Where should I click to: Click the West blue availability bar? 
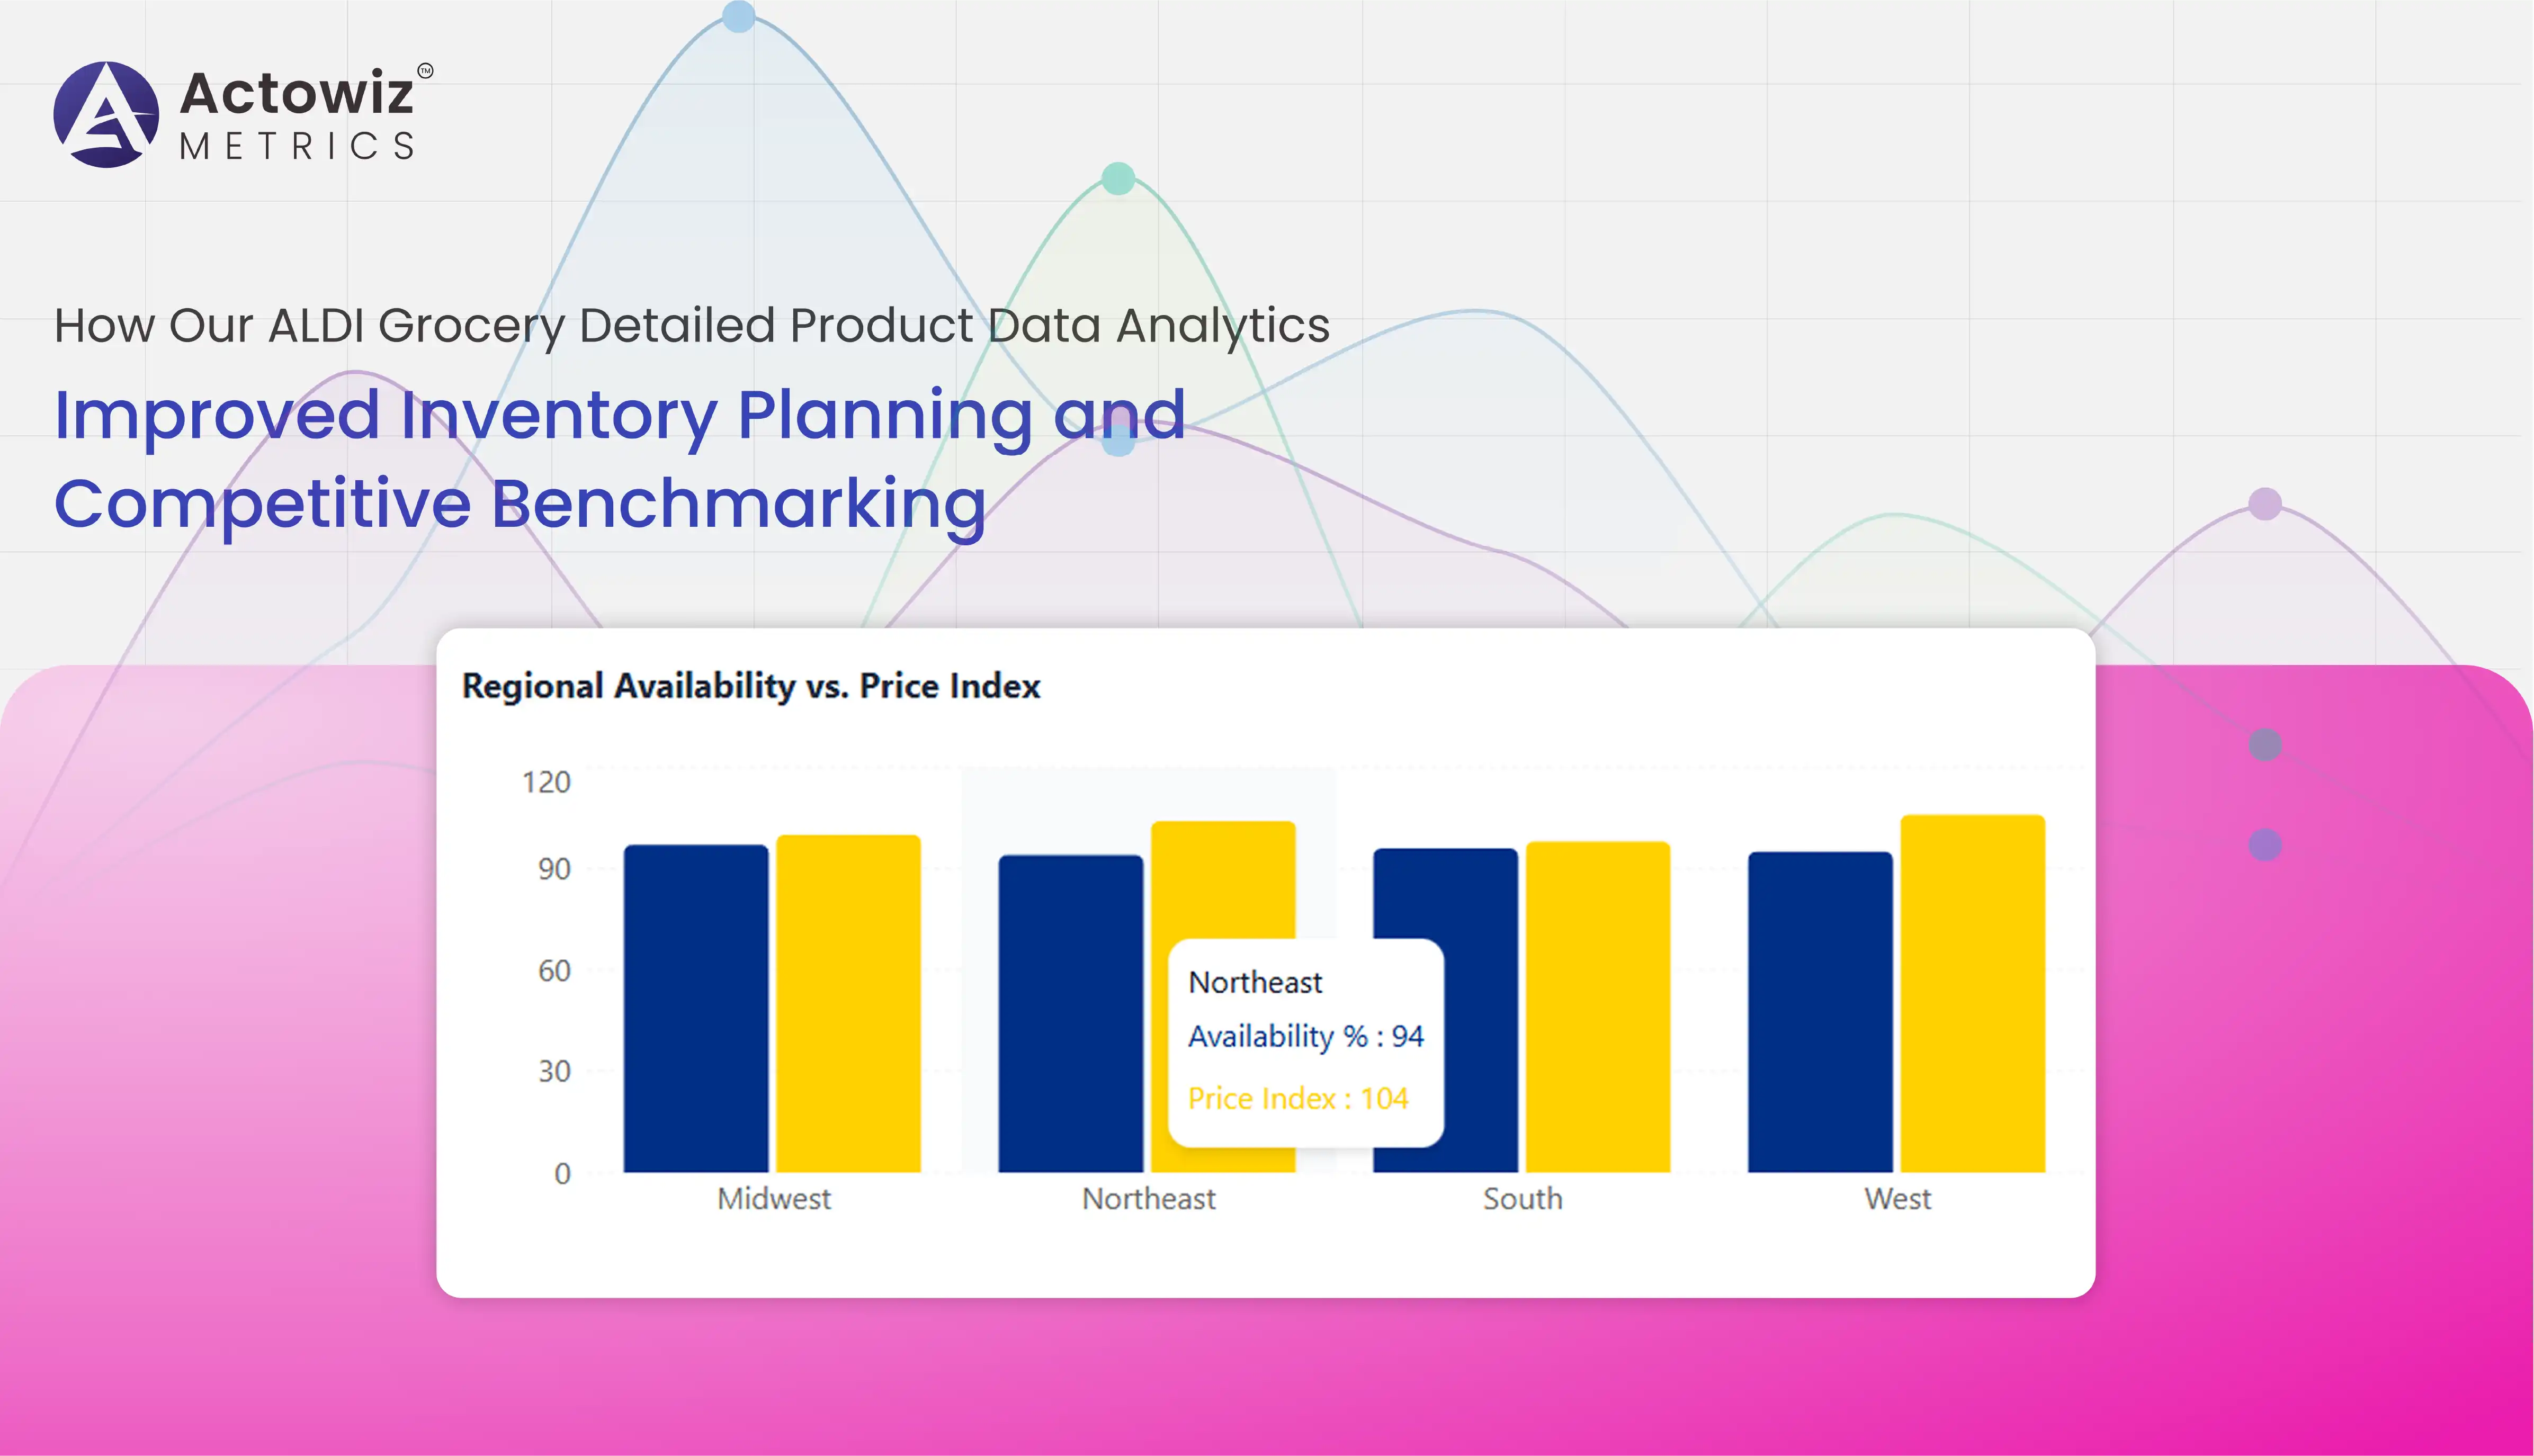coord(1820,1011)
